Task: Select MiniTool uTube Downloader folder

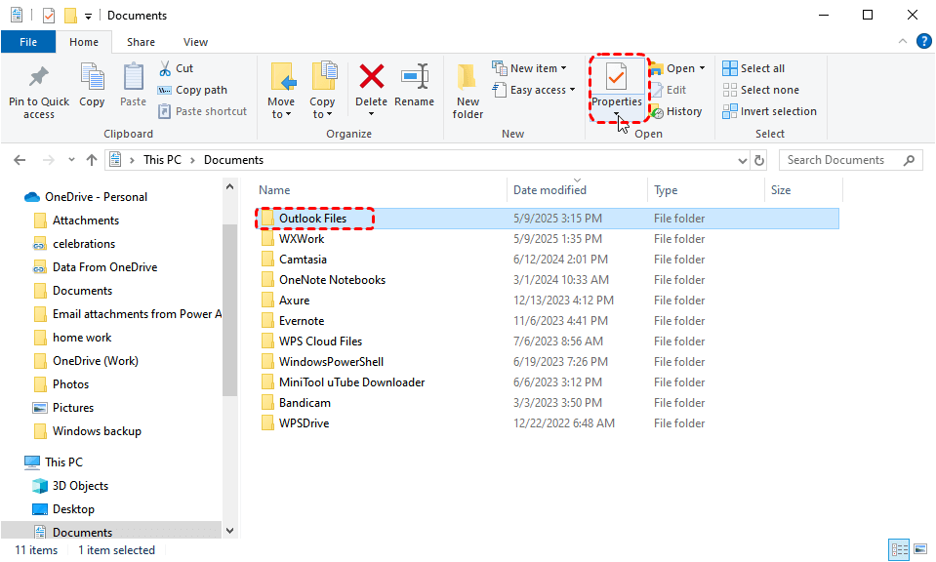Action: pyautogui.click(x=548, y=381)
